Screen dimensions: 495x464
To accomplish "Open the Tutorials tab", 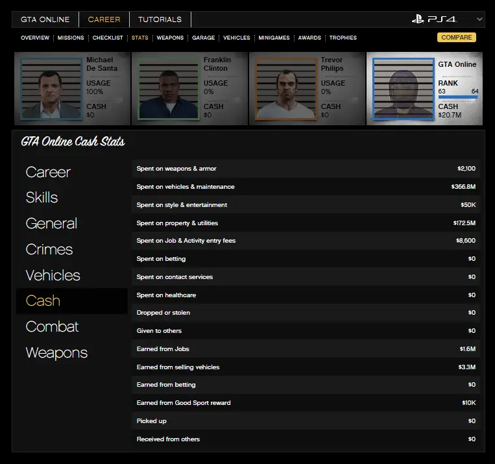I will coord(160,19).
